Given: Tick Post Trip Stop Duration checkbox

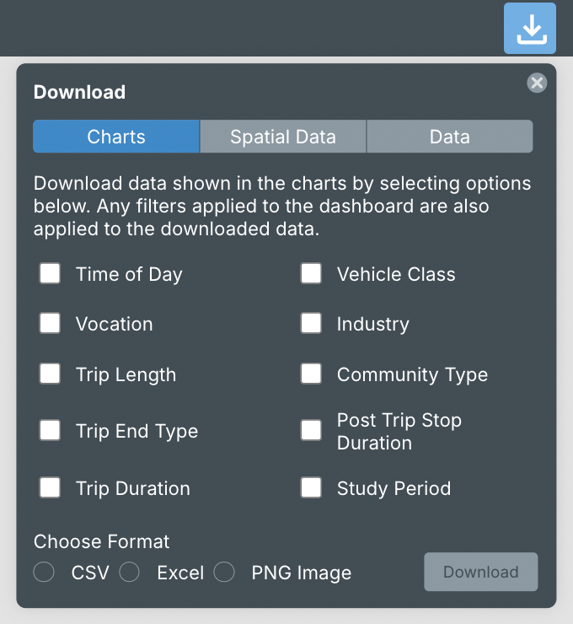Looking at the screenshot, I should pyautogui.click(x=312, y=430).
